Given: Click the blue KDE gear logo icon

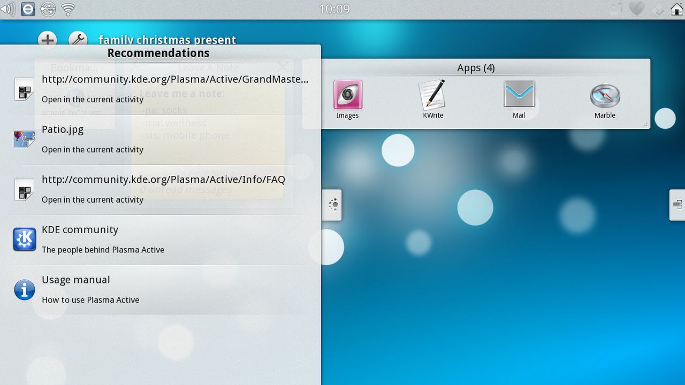Looking at the screenshot, I should coord(24,240).
